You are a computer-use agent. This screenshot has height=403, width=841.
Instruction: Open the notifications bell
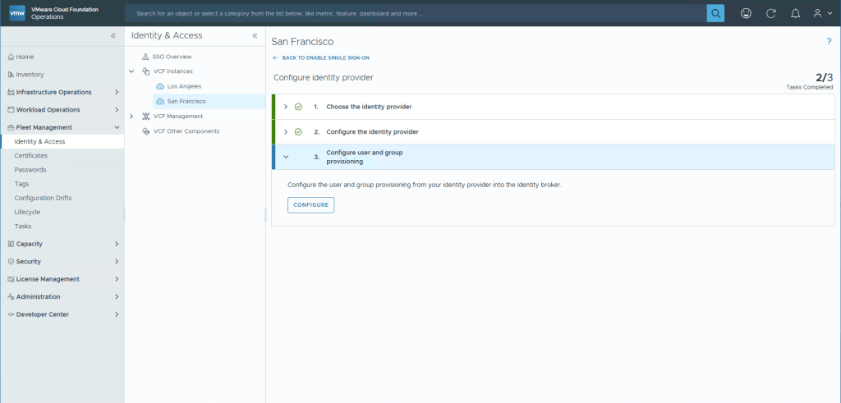pos(795,13)
